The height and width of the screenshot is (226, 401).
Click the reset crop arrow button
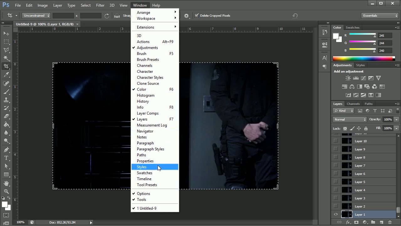click(295, 15)
